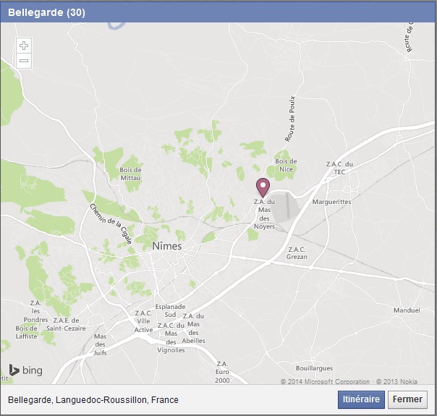Screen dimensions: 437x416
Task: Click the Z.A.E. de Saint-Cezaire label
Action: [66, 324]
